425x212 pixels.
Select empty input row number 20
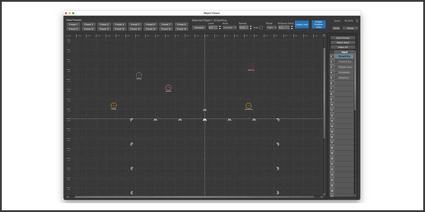[344, 159]
